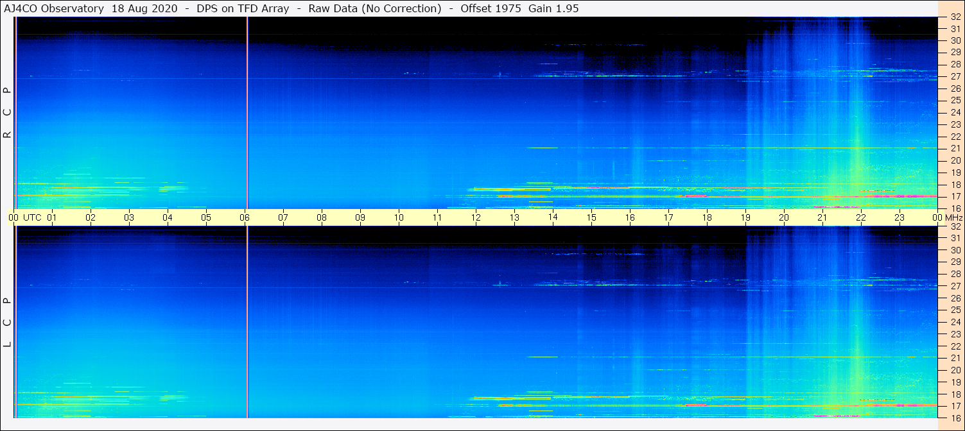Click the 08 hour tick on the time axis
This screenshot has width=965, height=431.
pyautogui.click(x=322, y=217)
